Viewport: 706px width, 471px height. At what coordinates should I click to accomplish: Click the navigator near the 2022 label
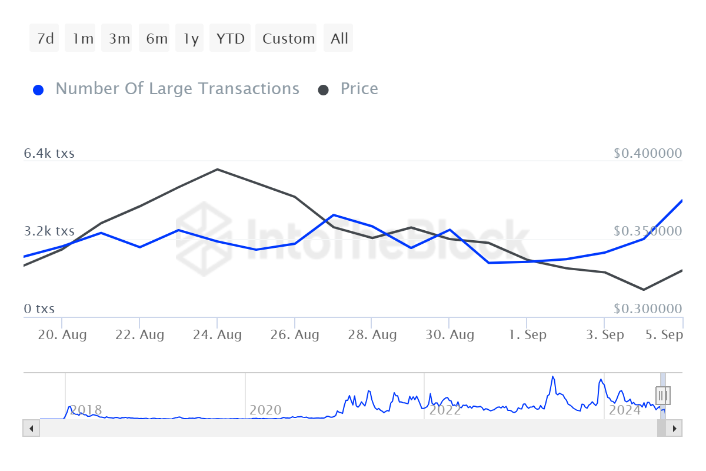point(445,410)
